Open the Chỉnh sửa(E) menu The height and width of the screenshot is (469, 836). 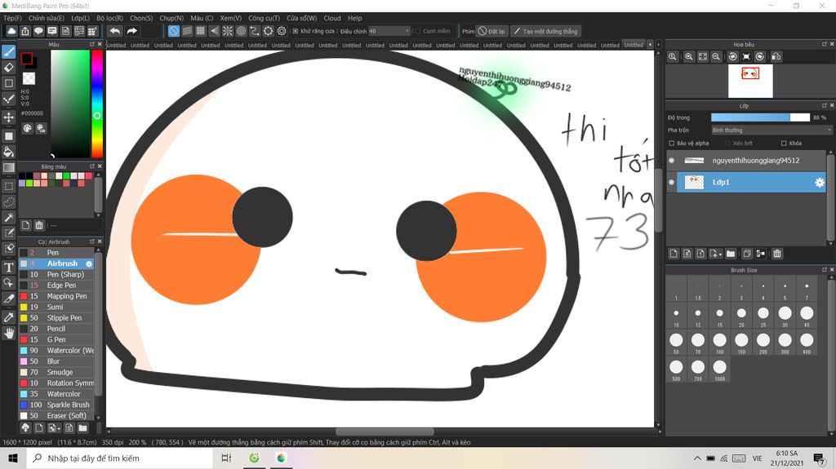pos(46,18)
